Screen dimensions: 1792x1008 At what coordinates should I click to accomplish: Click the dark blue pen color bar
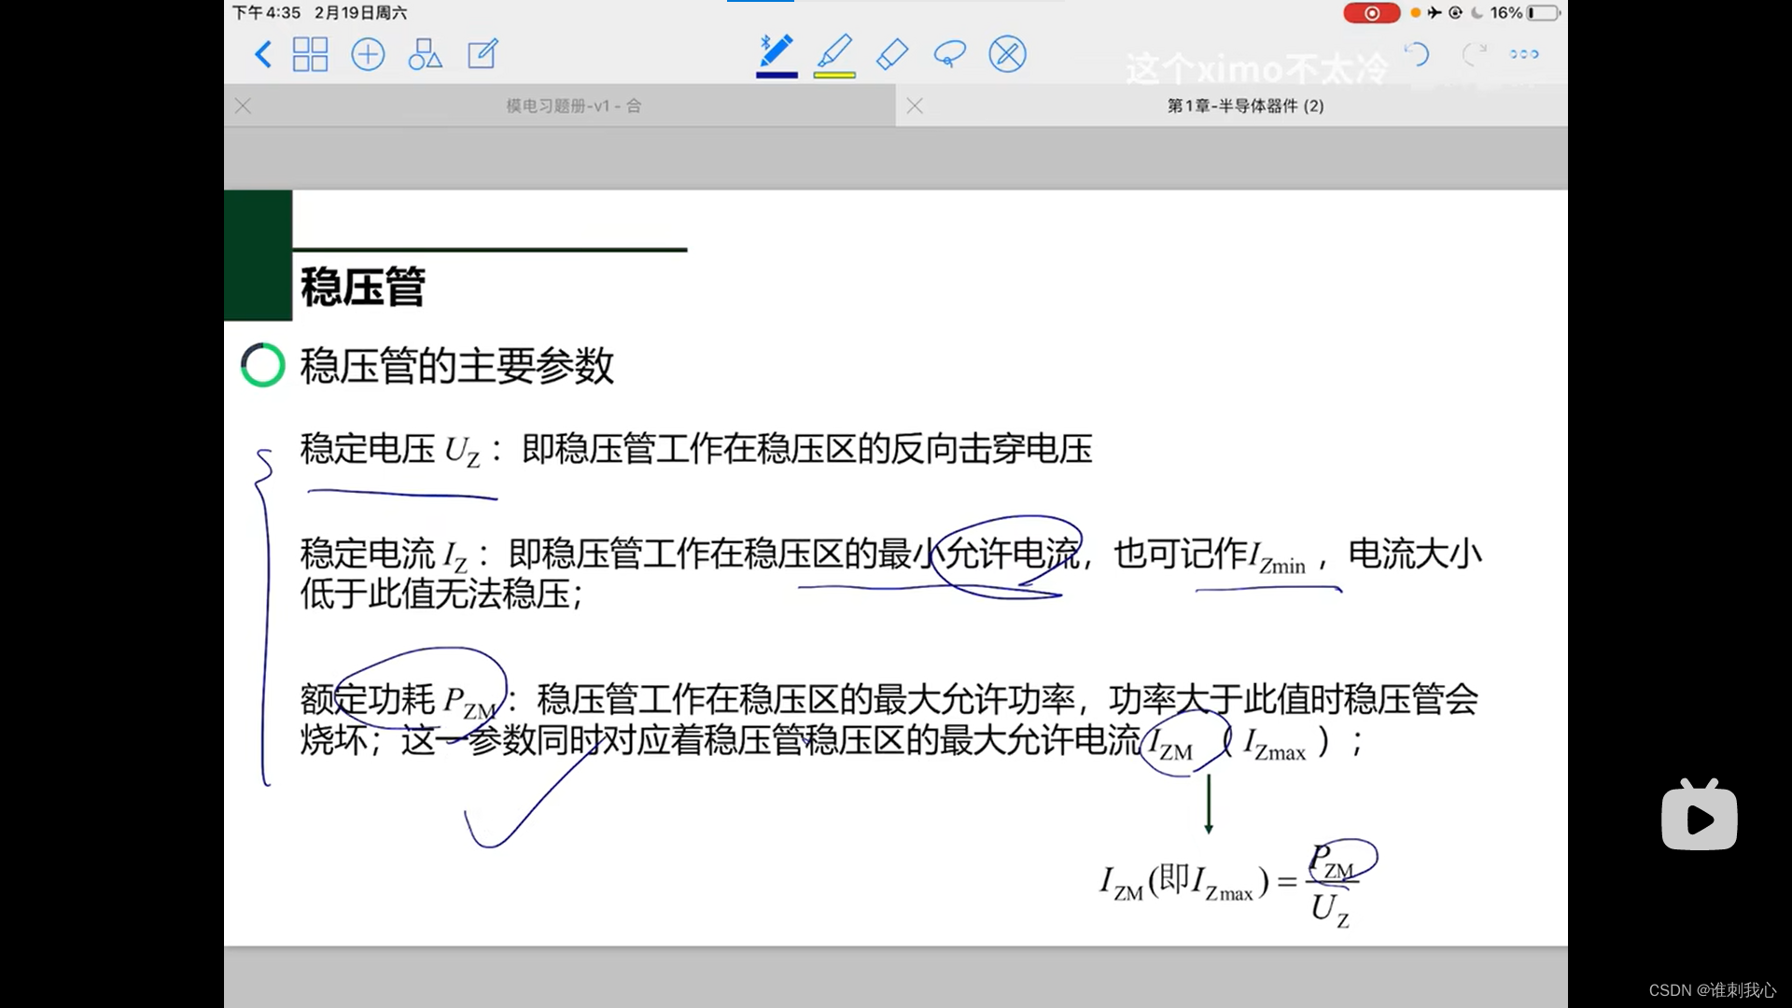[x=776, y=76]
